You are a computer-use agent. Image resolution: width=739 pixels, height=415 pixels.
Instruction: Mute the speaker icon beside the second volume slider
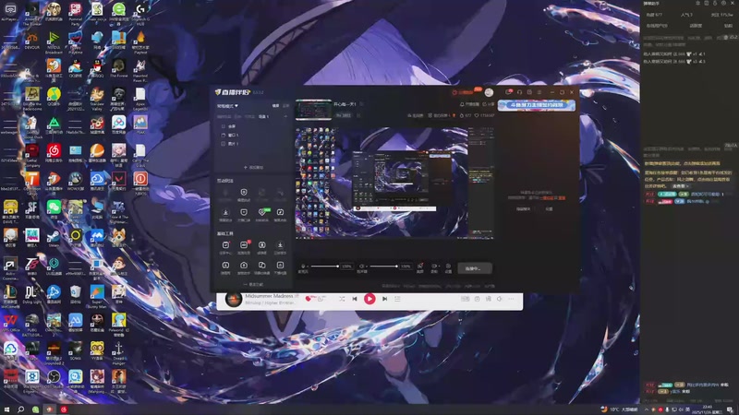point(362,267)
